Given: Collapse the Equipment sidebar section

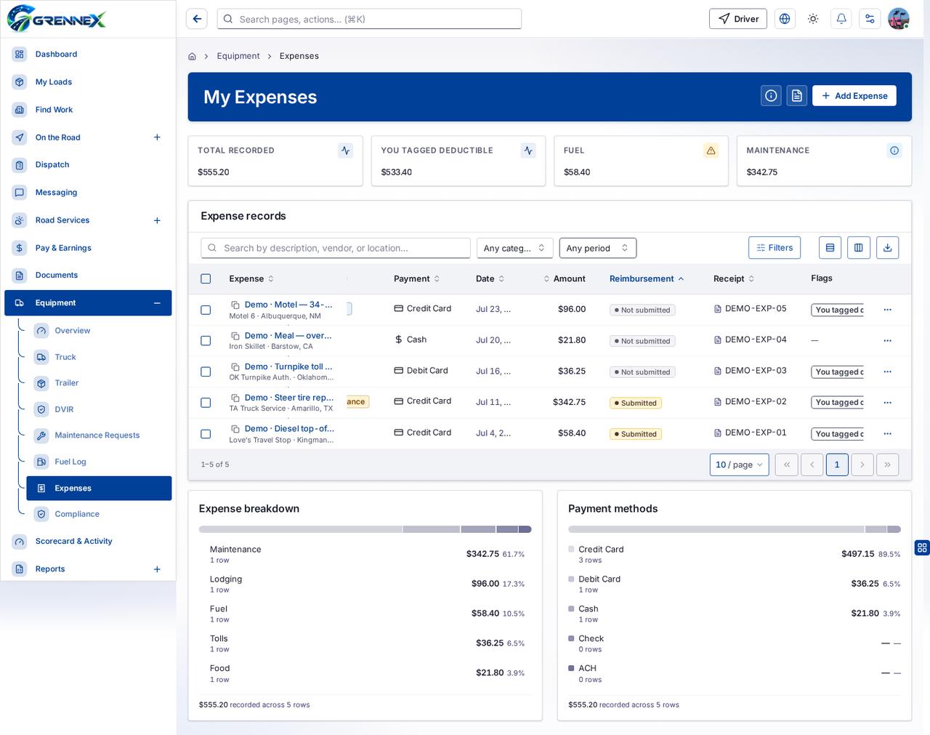Looking at the screenshot, I should pyautogui.click(x=157, y=303).
